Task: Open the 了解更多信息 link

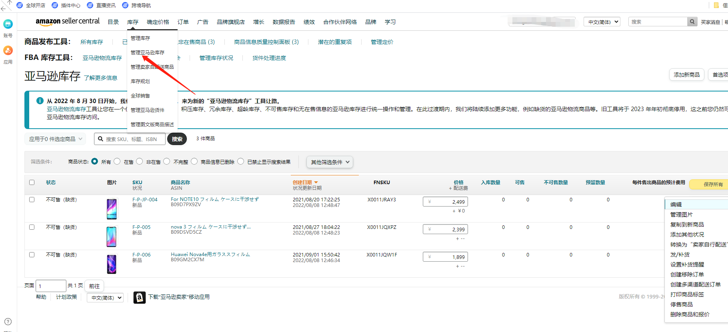Action: (x=101, y=78)
